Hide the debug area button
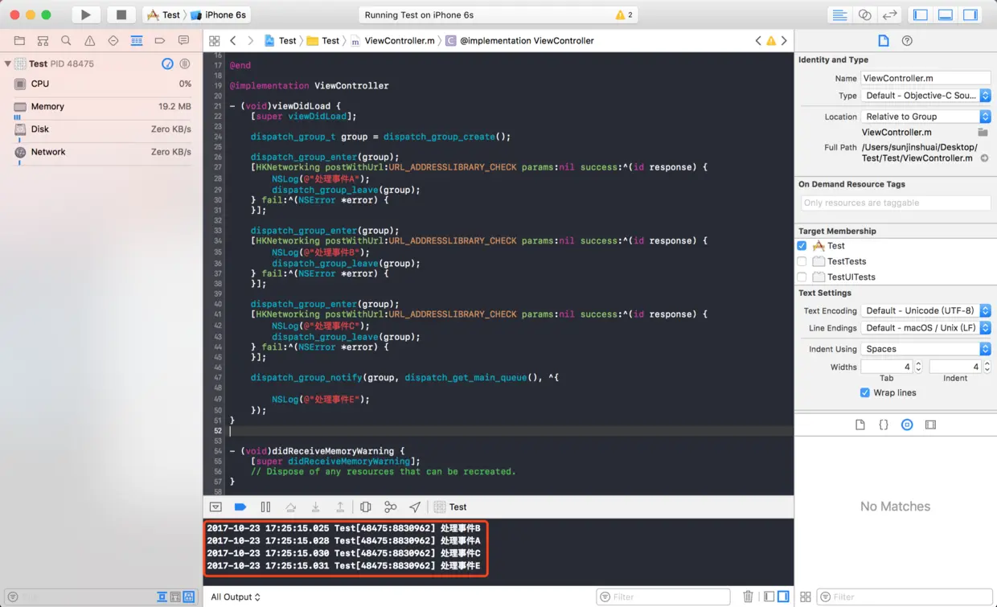997x607 pixels. (x=215, y=507)
